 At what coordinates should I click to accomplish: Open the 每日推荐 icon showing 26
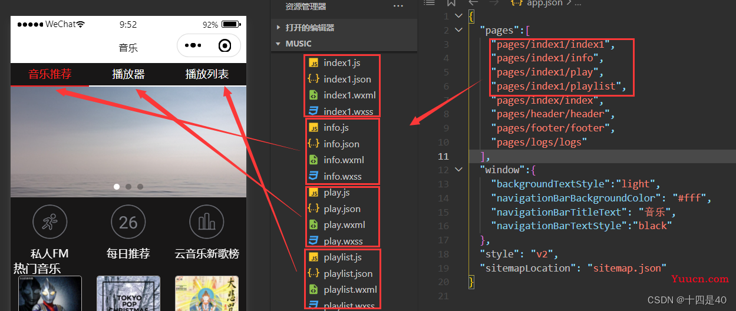click(x=128, y=222)
